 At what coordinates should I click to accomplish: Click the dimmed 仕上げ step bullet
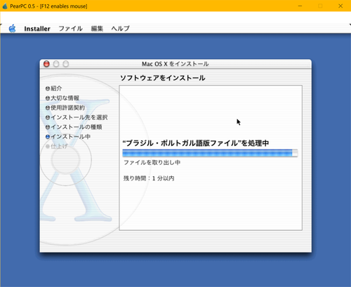(x=48, y=147)
